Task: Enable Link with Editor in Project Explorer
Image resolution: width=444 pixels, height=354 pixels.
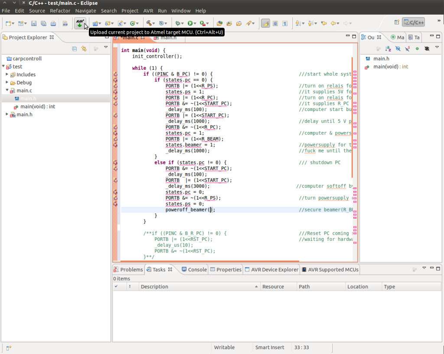Action: [x=84, y=49]
